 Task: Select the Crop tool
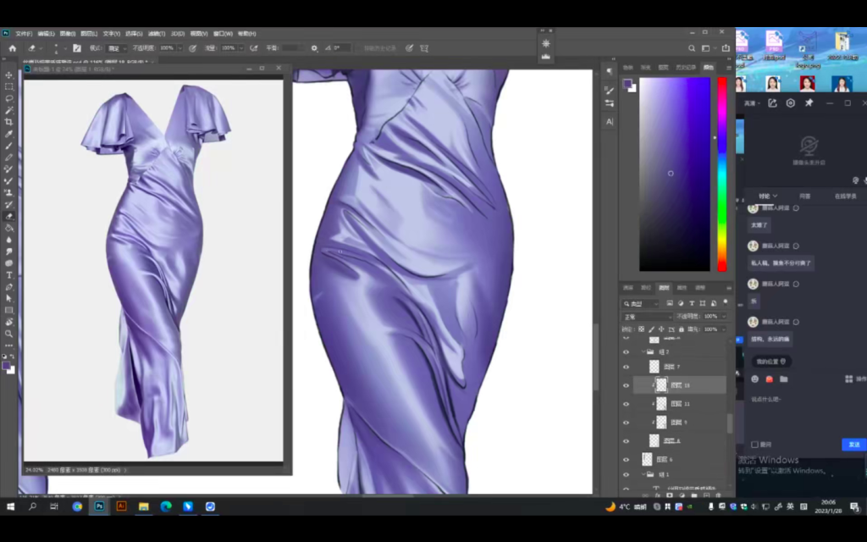click(9, 122)
